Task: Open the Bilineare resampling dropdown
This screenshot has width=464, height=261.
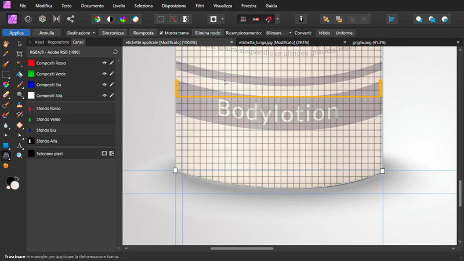Action: coord(278,33)
